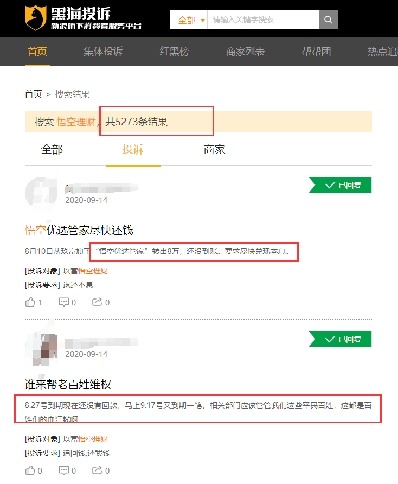Click 已回复 badge on first complaint
The width and height of the screenshot is (398, 484).
point(340,185)
